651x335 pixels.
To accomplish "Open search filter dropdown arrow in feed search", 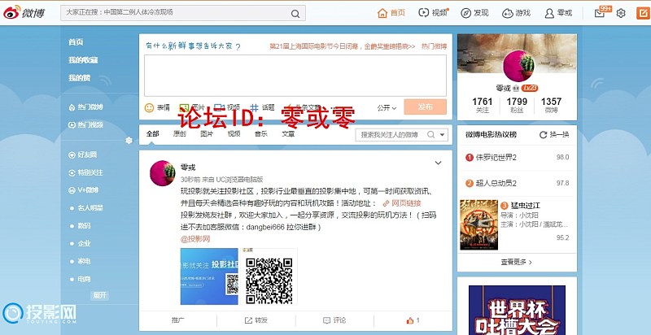I will point(443,135).
